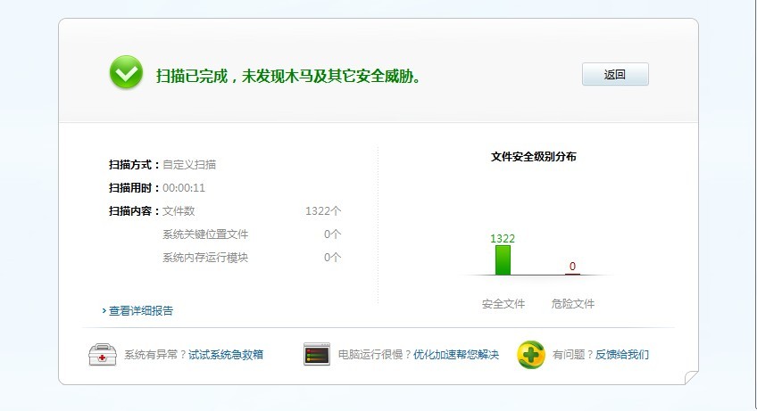
Task: Click the 系统内存运行模块 row
Action: 252,258
